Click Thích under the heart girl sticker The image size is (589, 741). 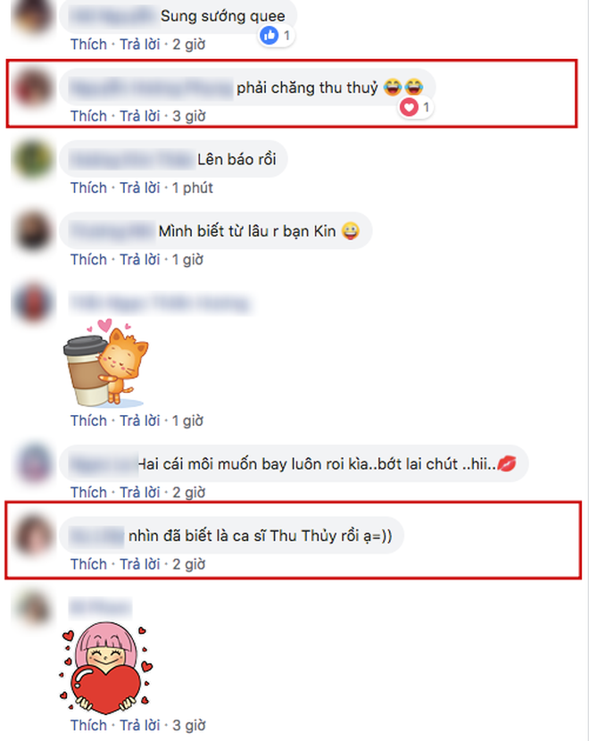tap(89, 726)
